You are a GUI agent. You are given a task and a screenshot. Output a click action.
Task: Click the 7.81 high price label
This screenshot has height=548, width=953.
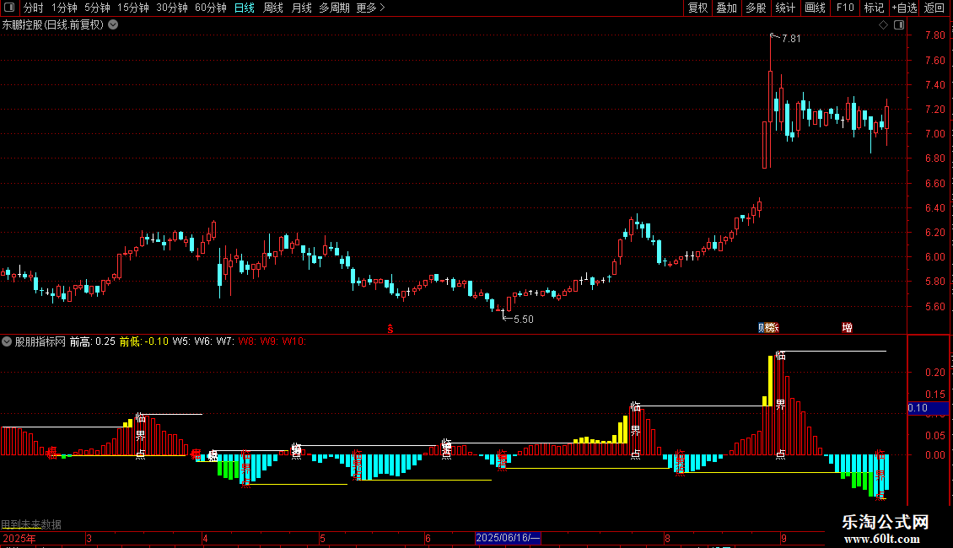point(791,39)
